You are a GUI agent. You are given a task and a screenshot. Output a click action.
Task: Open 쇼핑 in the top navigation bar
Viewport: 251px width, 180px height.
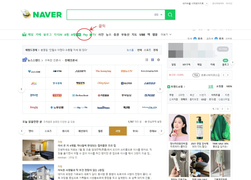pyautogui.click(x=67, y=35)
